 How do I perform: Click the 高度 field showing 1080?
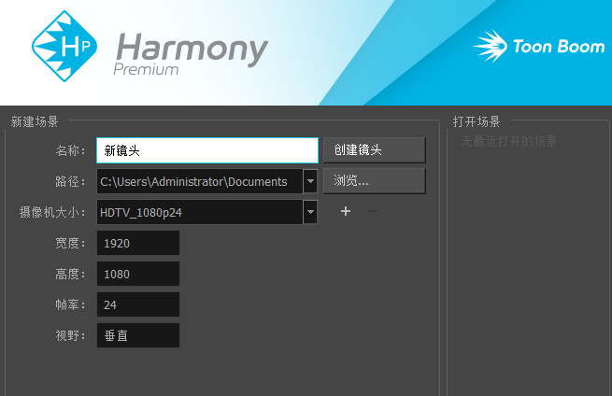[x=138, y=274]
